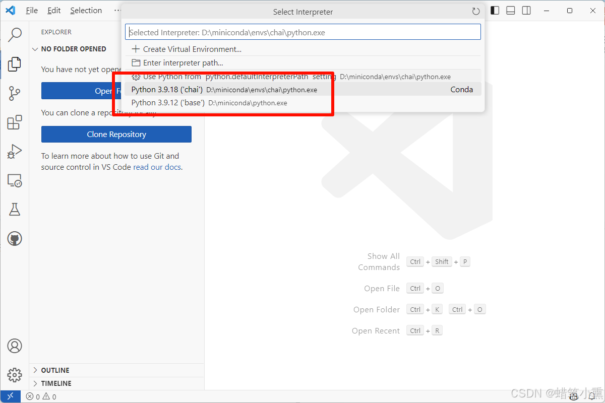Screen dimensions: 605x403
Task: Open the Testing flask view
Action: 15,210
